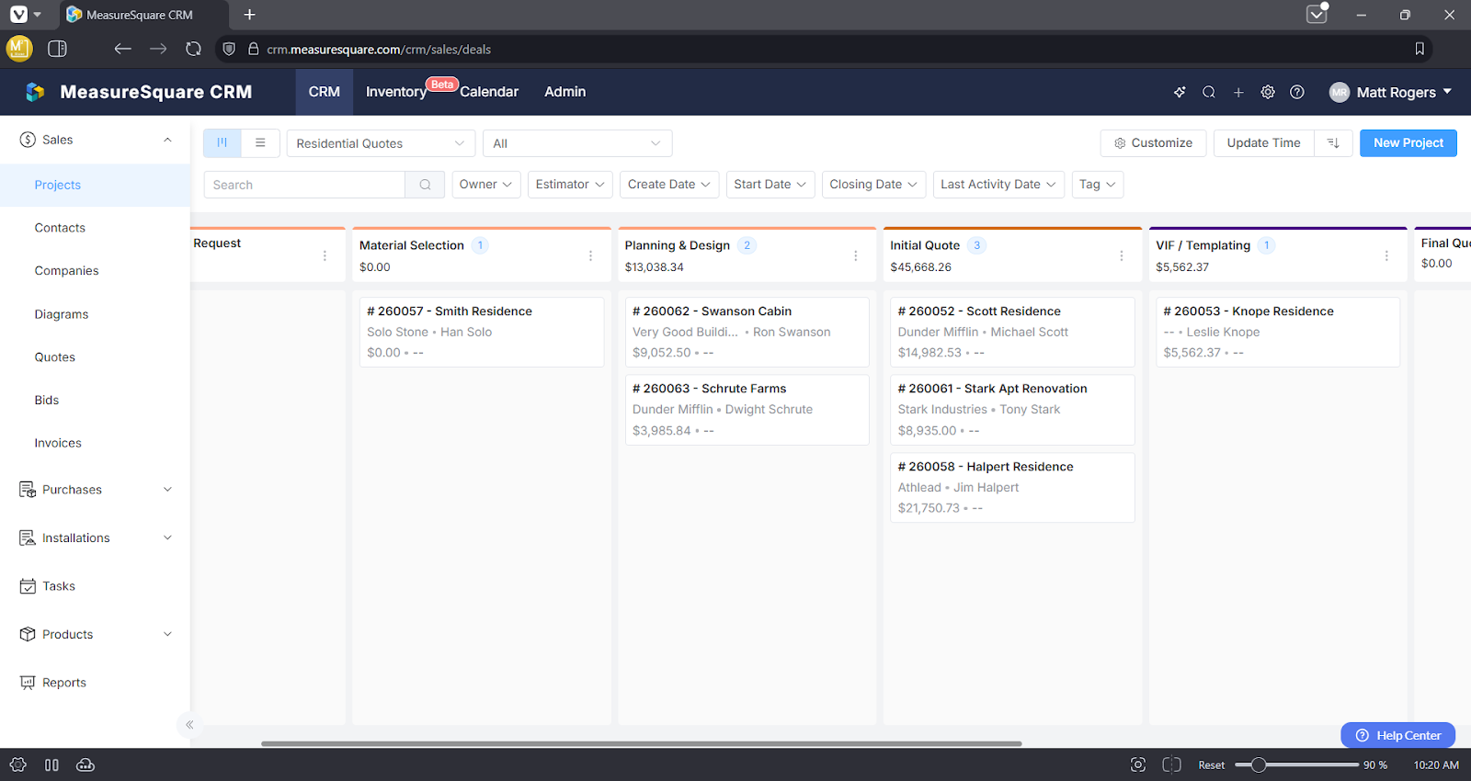Click the sort order icon button
Screen dimensions: 1471x781
pos(1333,143)
